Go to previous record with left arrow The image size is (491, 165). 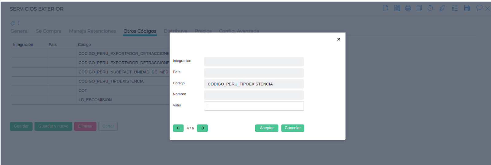pos(178,128)
